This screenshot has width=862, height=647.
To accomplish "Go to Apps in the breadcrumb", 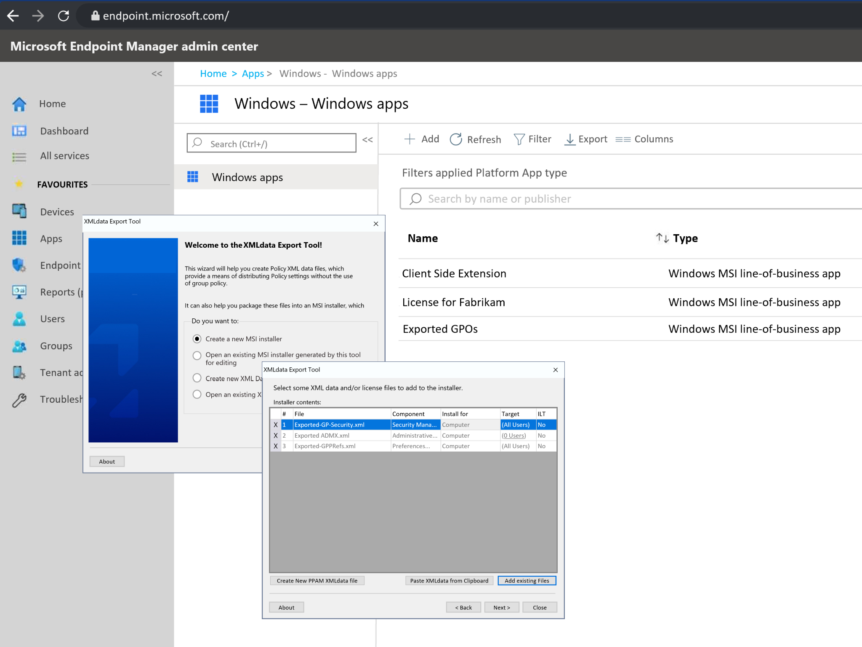I will tap(253, 74).
